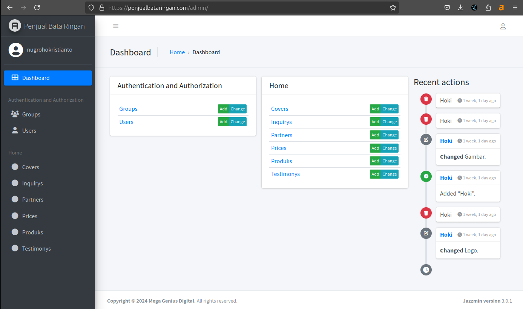The image size is (523, 309).
Task: Open Produks from the sidebar menu
Action: tap(32, 233)
